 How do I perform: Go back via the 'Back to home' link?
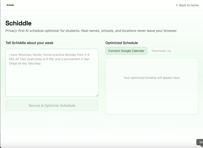point(187,5)
